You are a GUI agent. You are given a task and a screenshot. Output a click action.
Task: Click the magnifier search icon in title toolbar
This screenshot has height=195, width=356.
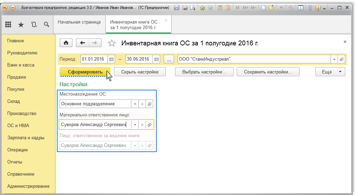point(291,8)
